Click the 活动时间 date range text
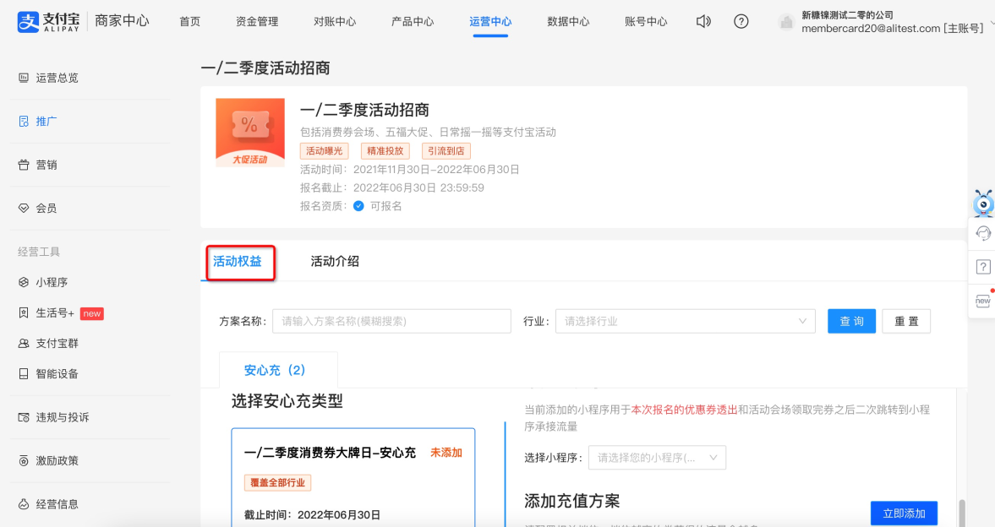This screenshot has width=995, height=527. 436,169
